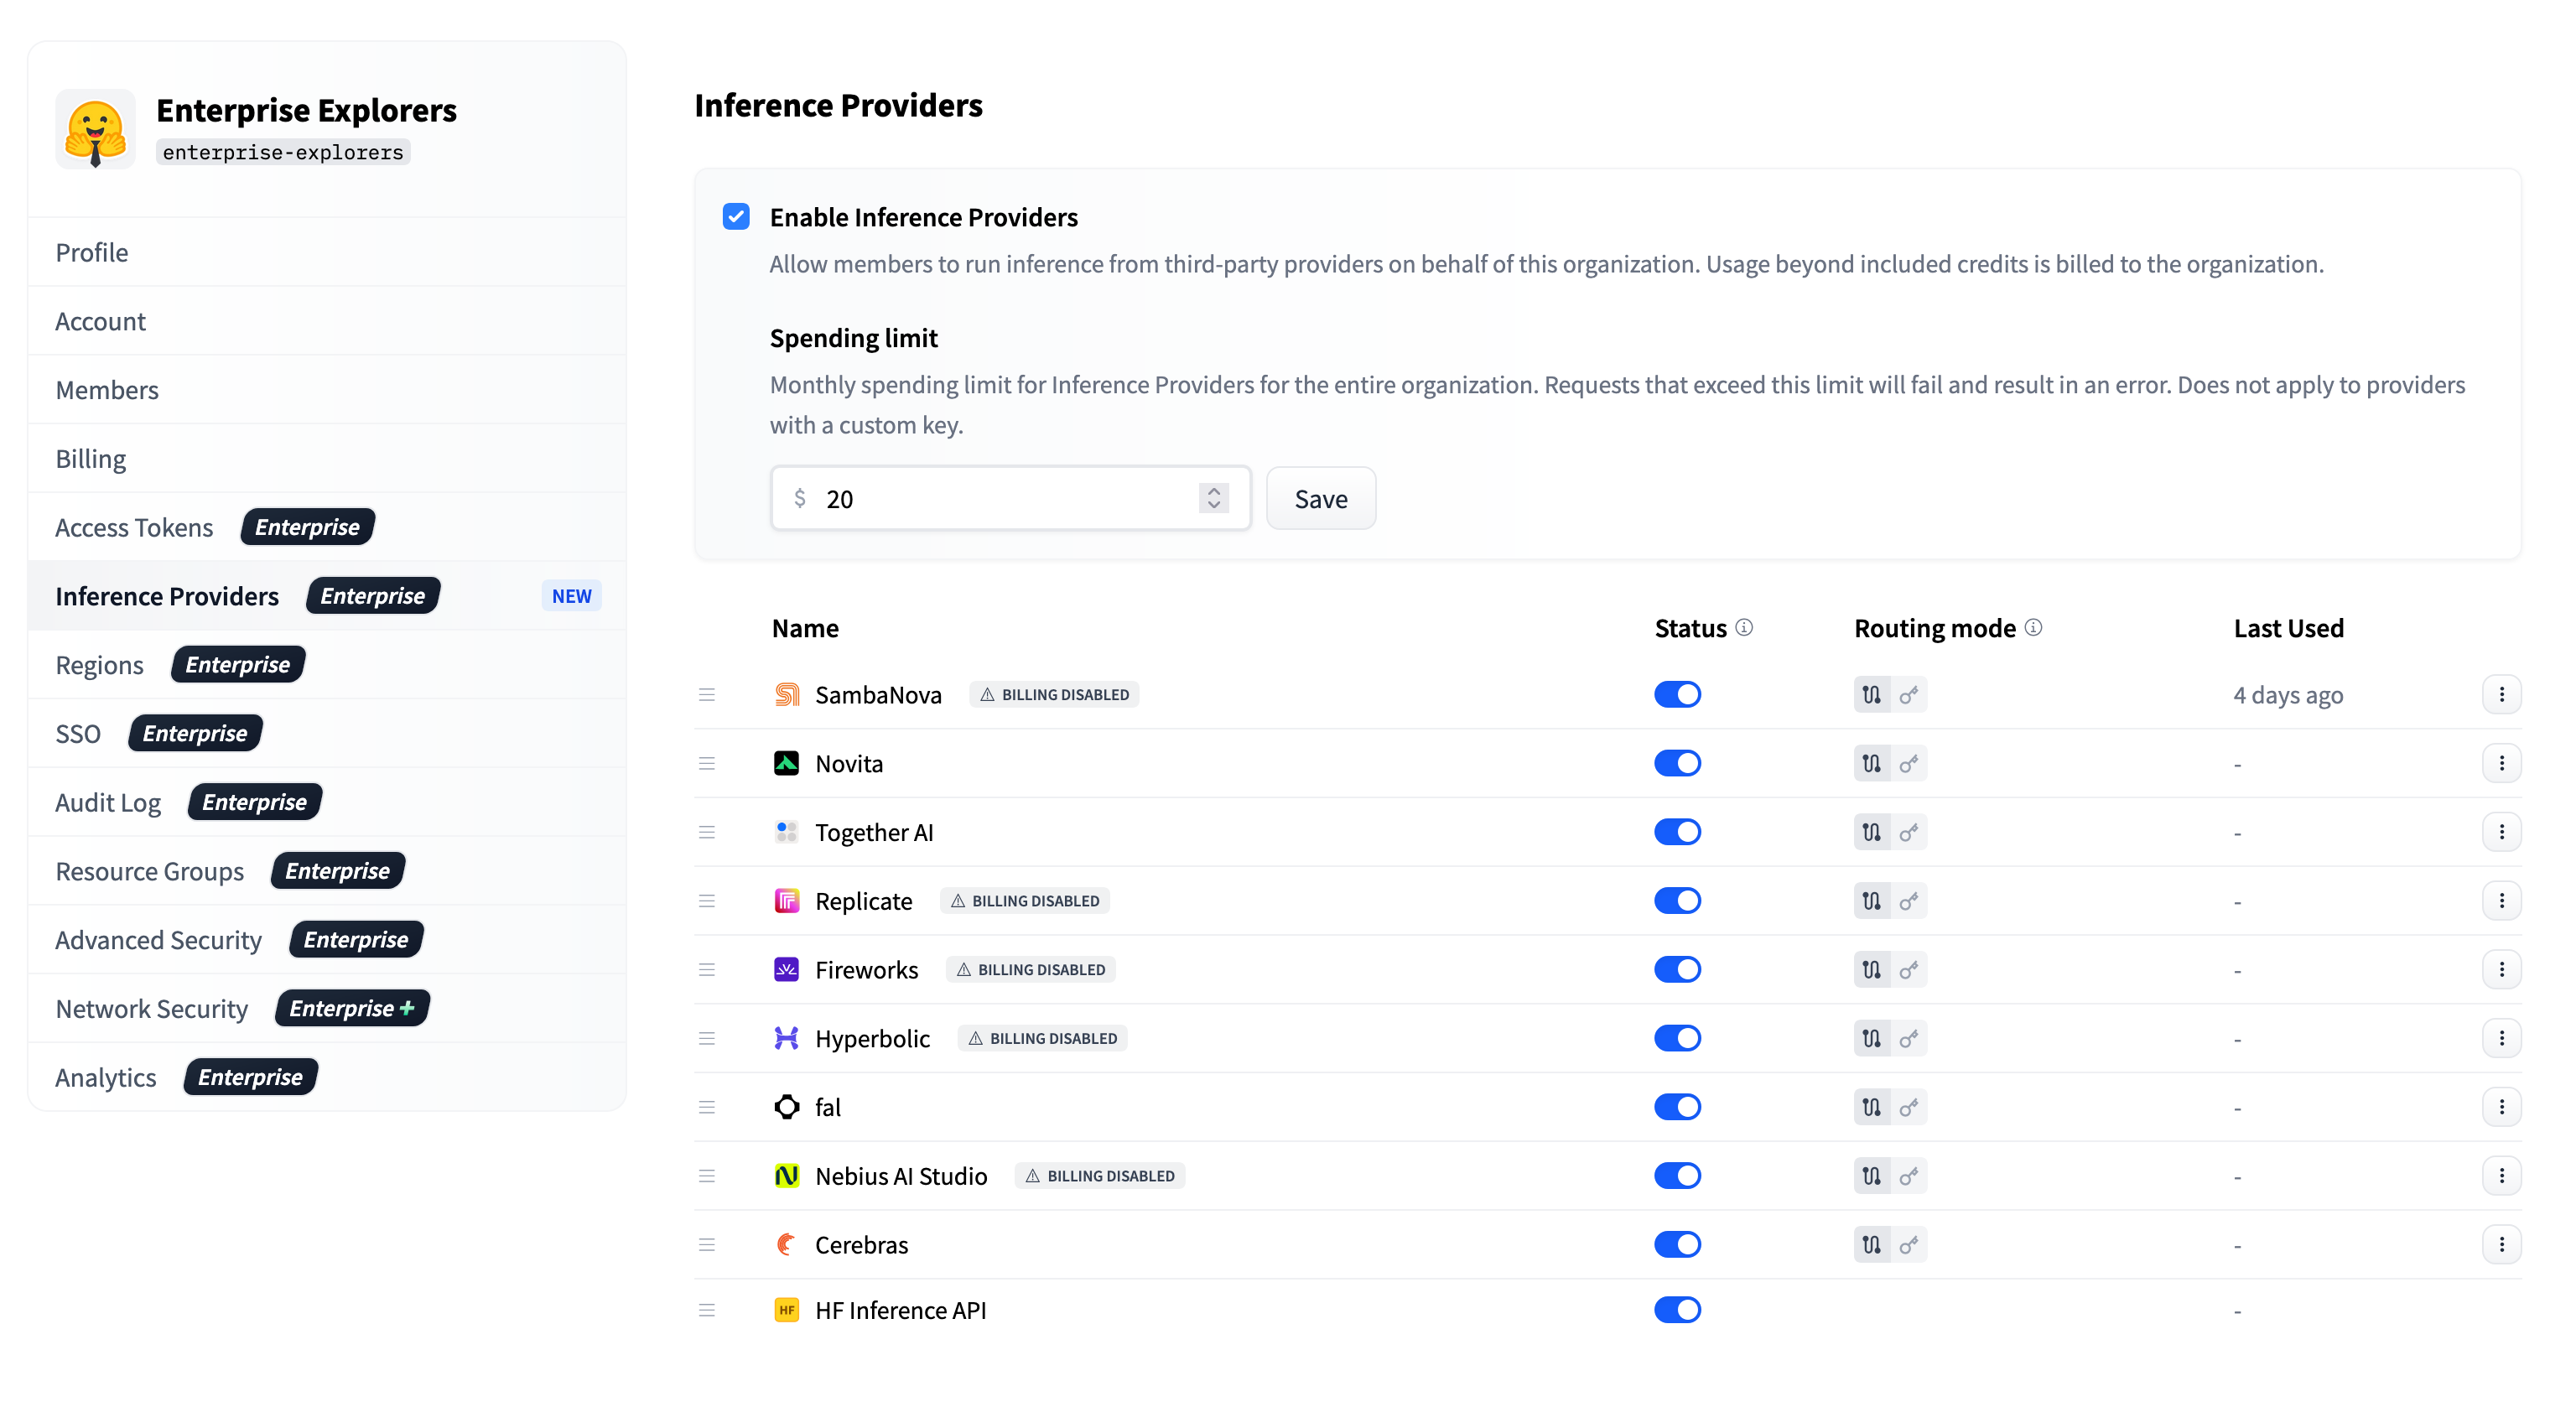Choose routed mode icon for Cerebras
This screenshot has width=2576, height=1407.
tap(1871, 1245)
